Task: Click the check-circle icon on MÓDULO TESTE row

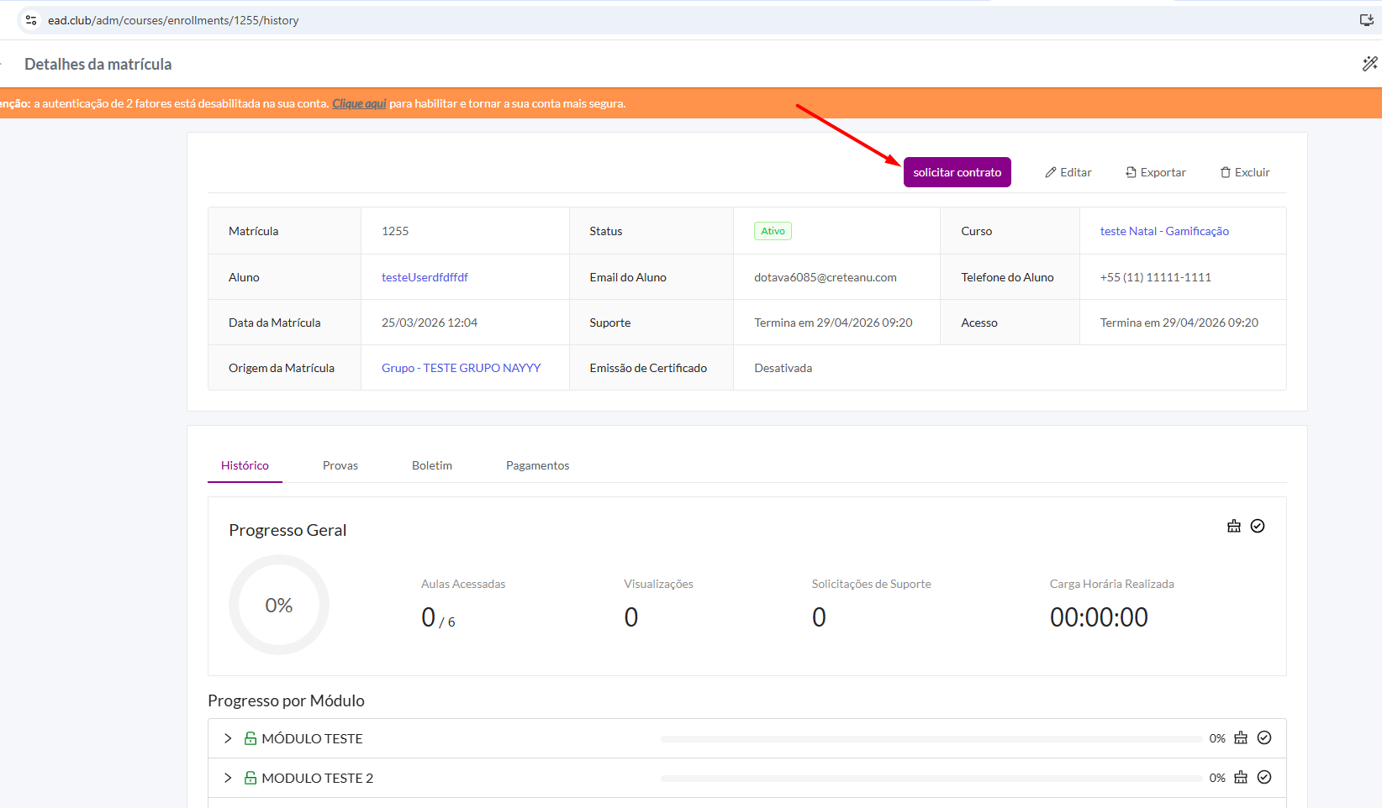Action: (1264, 738)
